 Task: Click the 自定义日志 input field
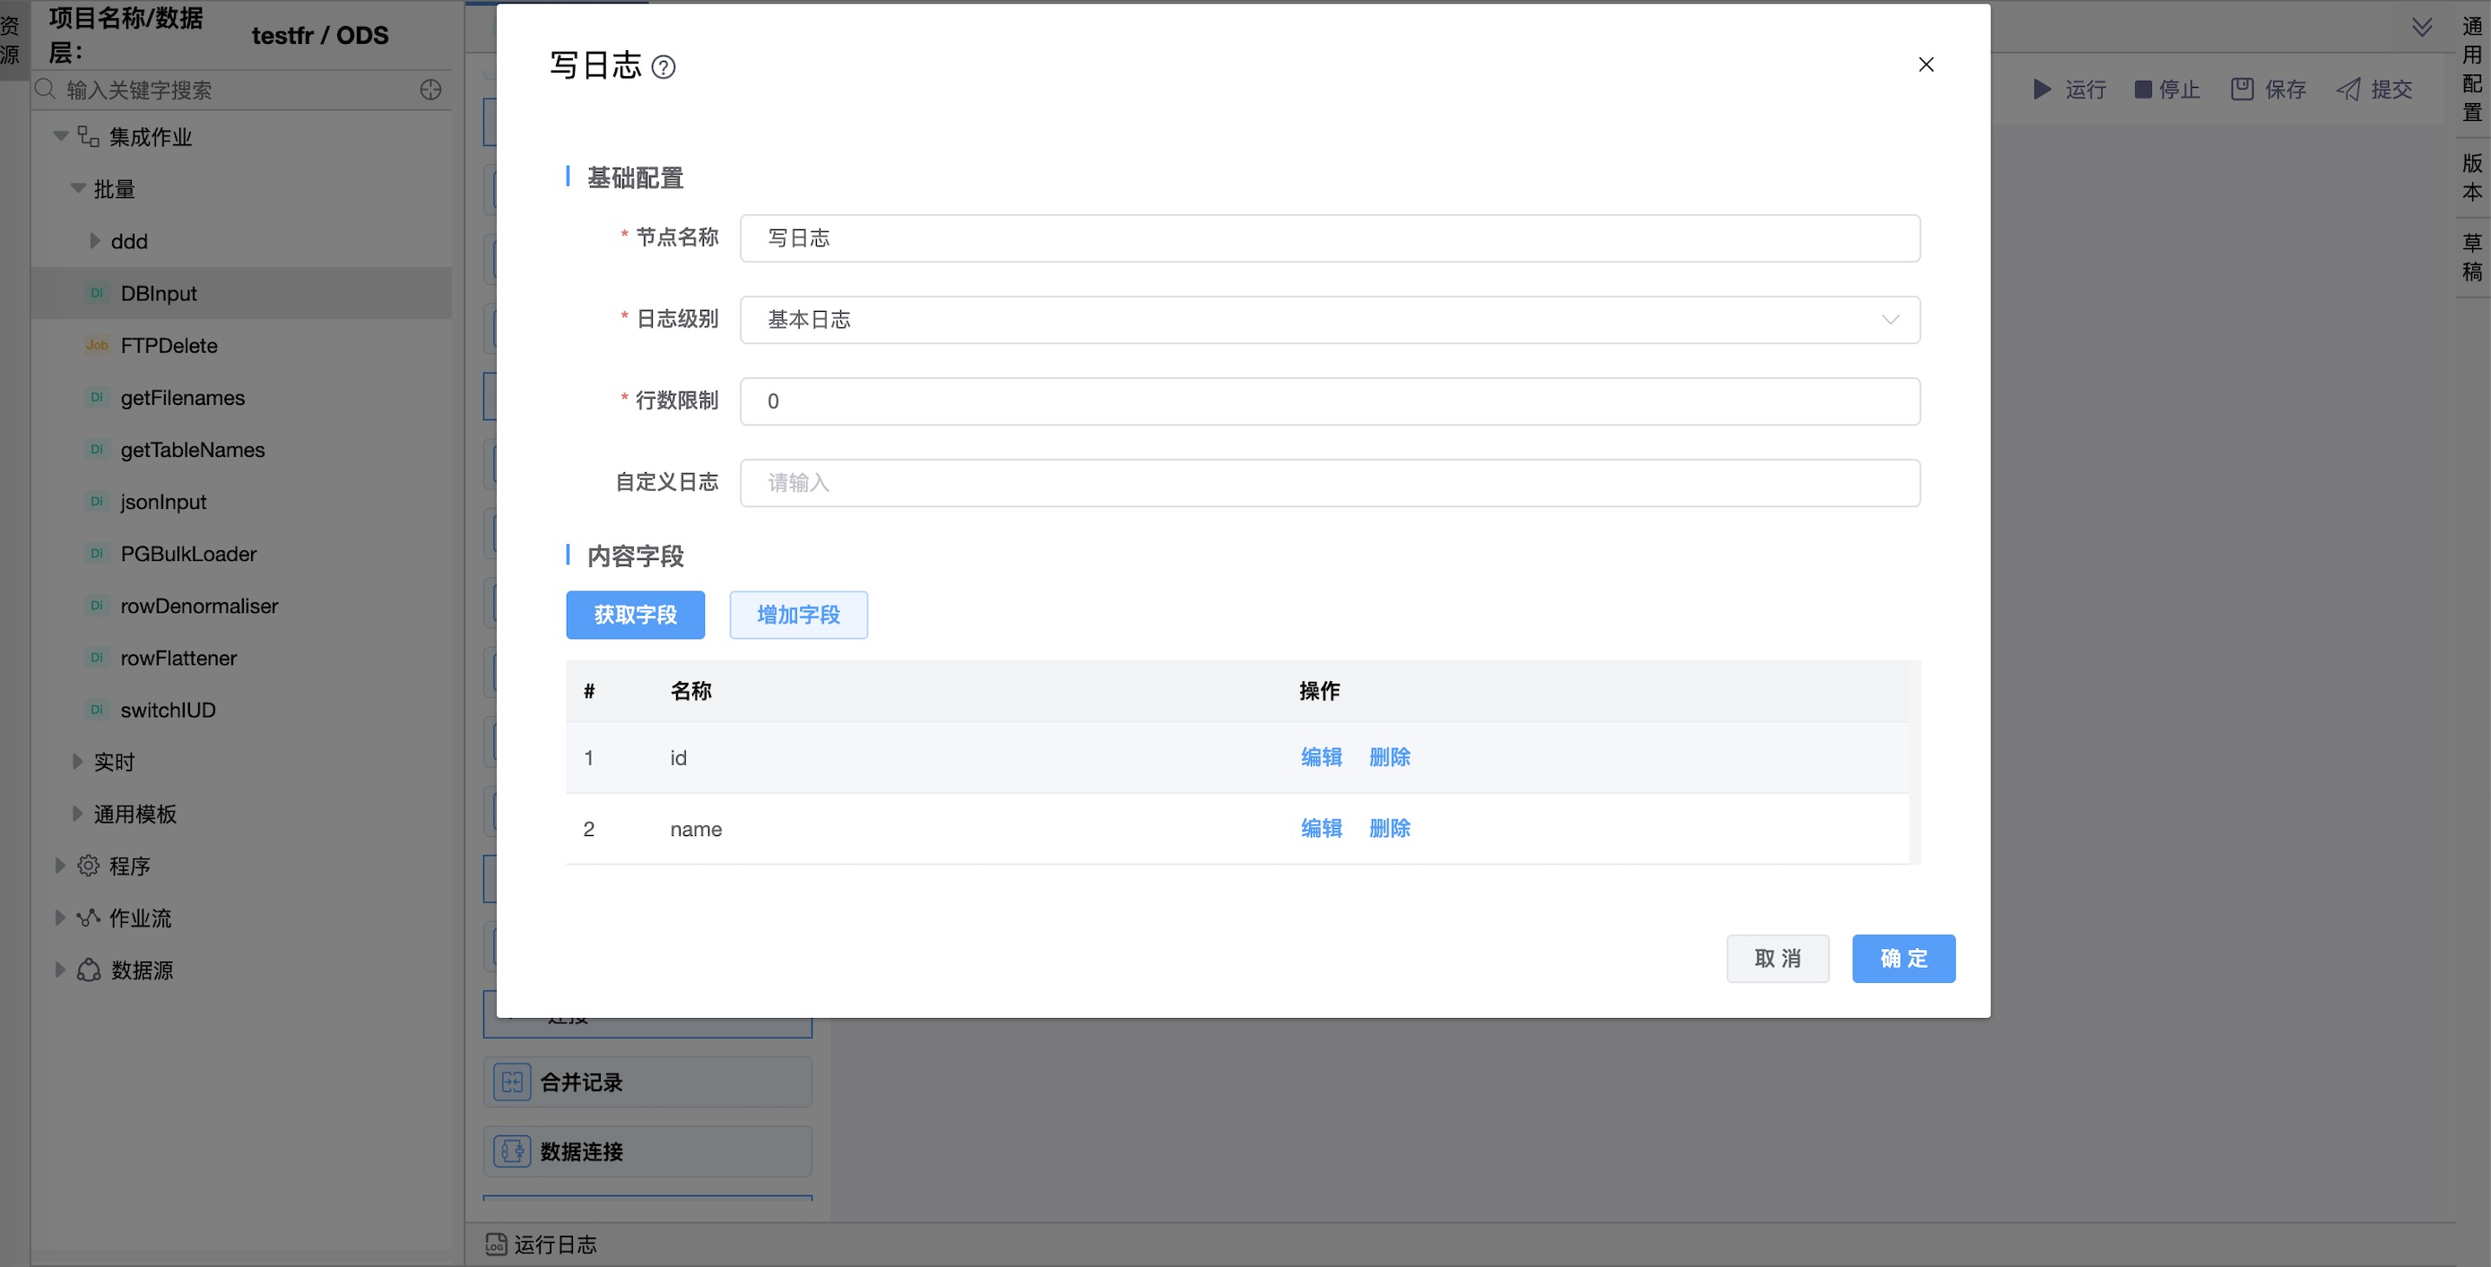tap(1329, 483)
